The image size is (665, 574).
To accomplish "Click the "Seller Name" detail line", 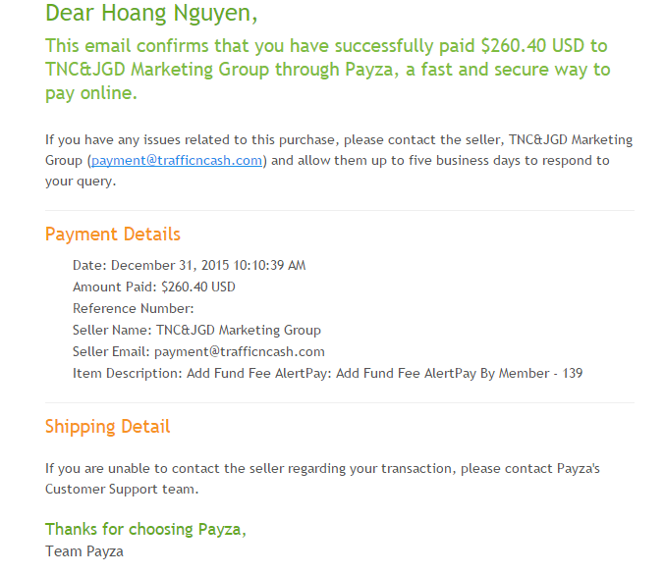I will [x=196, y=330].
